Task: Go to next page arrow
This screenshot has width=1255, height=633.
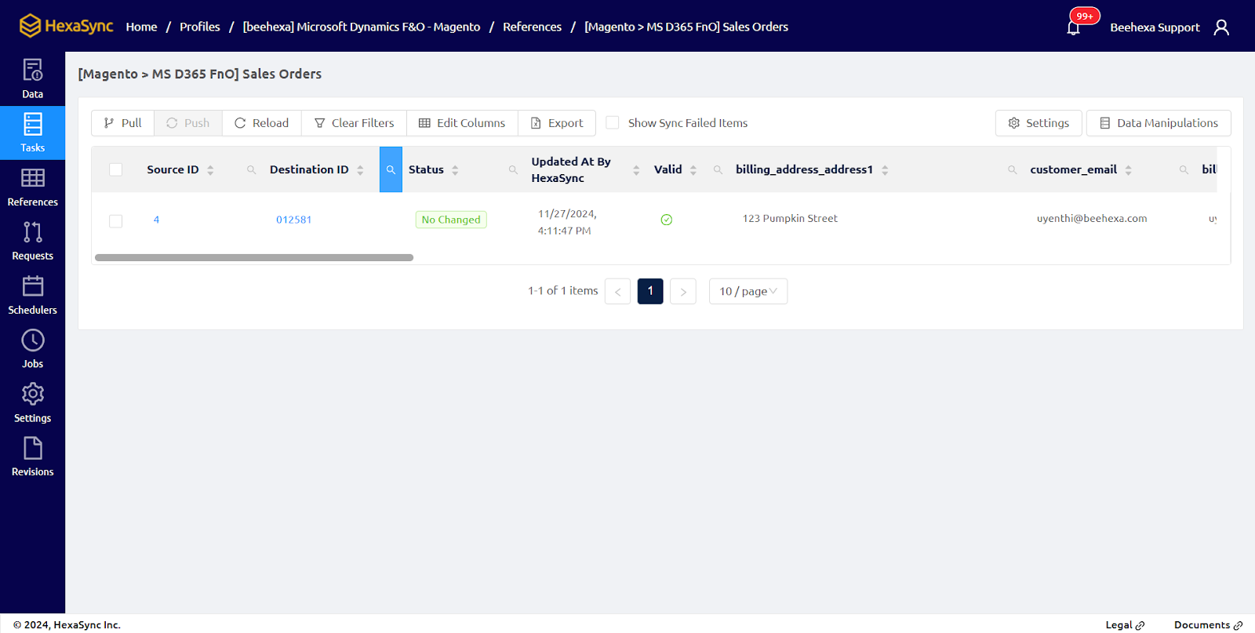Action: [x=683, y=291]
